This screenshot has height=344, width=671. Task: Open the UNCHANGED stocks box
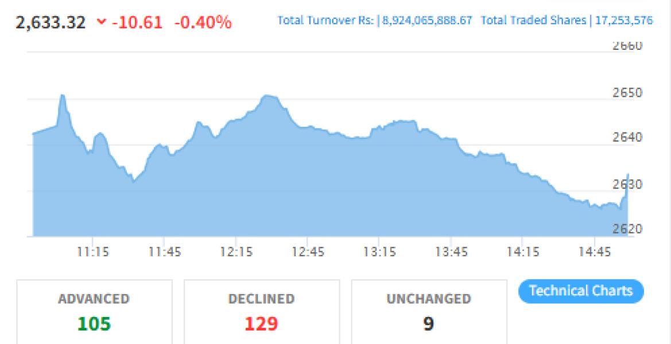tap(429, 312)
